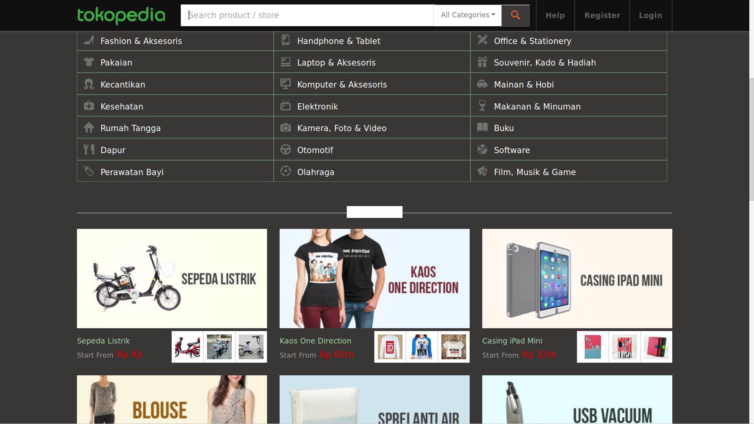The image size is (754, 424).
Task: Open the Mainan & Hobi category
Action: (569, 84)
